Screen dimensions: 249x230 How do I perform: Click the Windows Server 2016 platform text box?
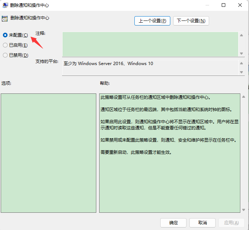click(x=150, y=67)
